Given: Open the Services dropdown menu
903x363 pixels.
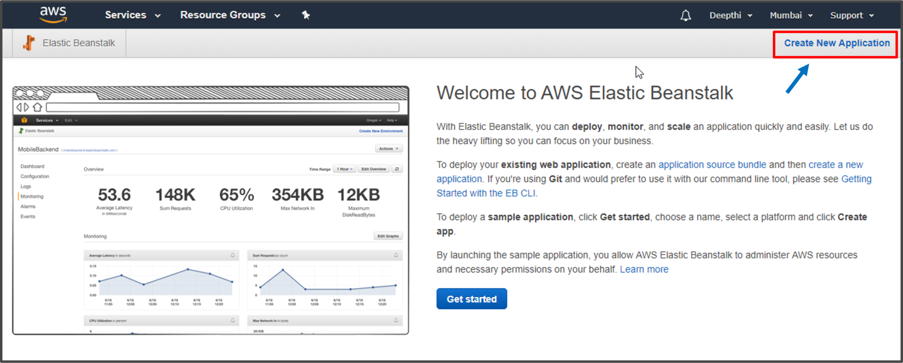Looking at the screenshot, I should point(132,15).
